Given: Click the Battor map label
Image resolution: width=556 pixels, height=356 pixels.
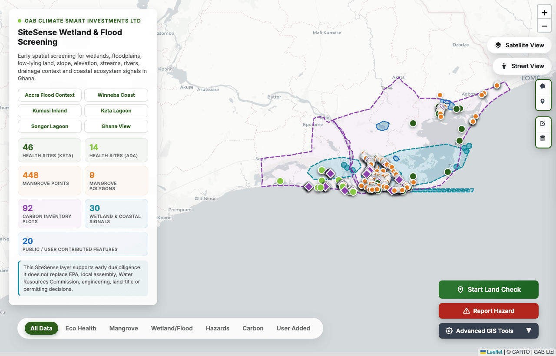Looking at the screenshot, I should (274, 97).
